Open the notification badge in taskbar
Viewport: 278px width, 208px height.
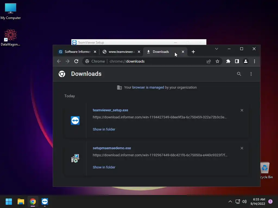point(270,201)
